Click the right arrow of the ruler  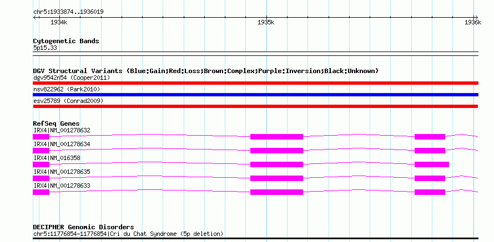coord(476,17)
